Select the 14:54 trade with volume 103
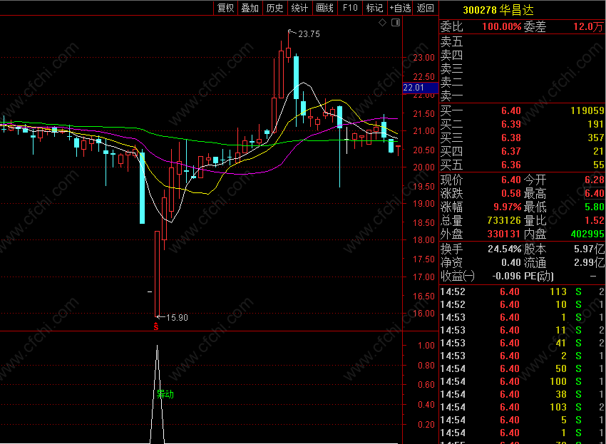Image resolution: width=606 pixels, height=444 pixels. 522,407
